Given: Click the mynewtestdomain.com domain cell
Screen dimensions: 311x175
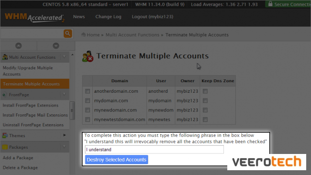Looking at the screenshot, I should pos(120,120).
